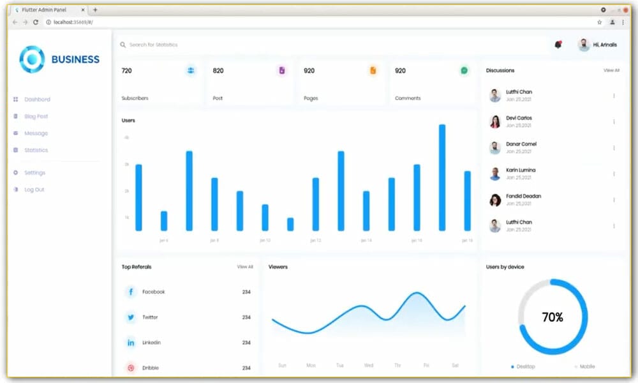This screenshot has width=638, height=383.
Task: Open the Message section
Action: click(x=35, y=133)
